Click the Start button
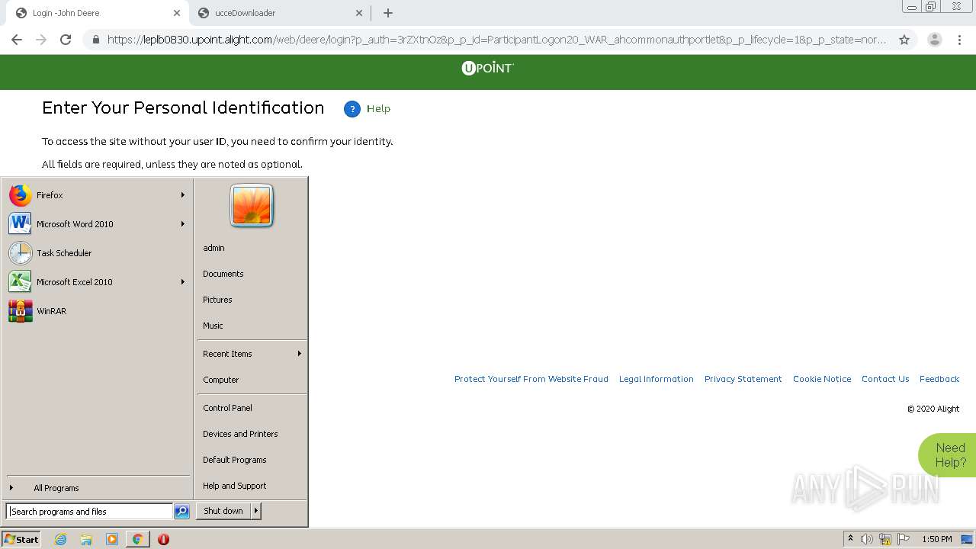The image size is (976, 549). [21, 539]
